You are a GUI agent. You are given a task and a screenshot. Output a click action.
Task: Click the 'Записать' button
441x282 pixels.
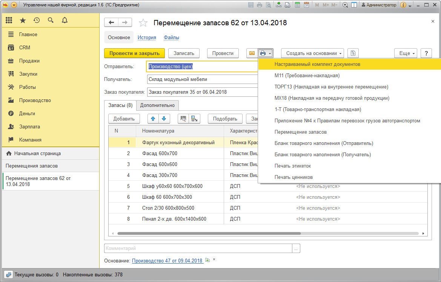point(184,53)
